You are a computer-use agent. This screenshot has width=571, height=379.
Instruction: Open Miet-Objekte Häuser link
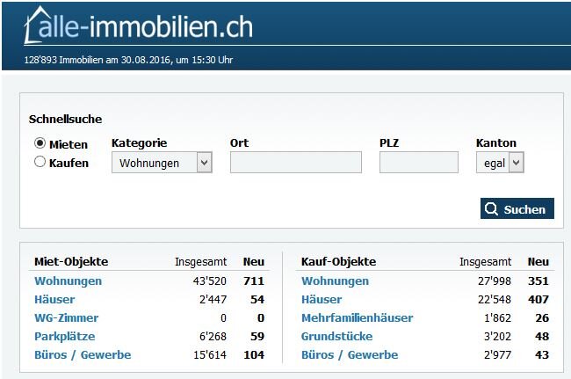[54, 300]
